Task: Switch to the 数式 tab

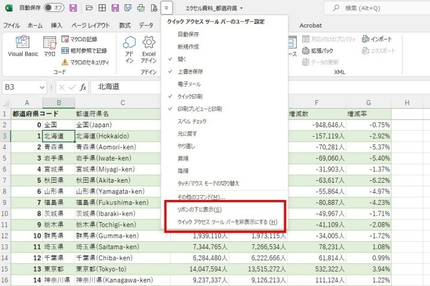Action: coord(125,26)
